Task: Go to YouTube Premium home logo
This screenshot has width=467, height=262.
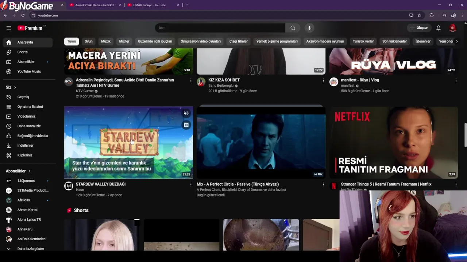Action: pos(30,28)
